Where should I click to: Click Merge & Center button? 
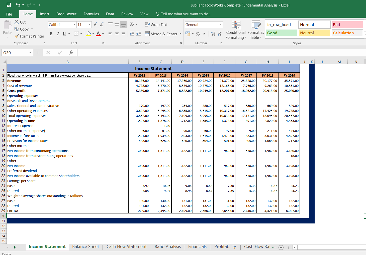pos(161,34)
